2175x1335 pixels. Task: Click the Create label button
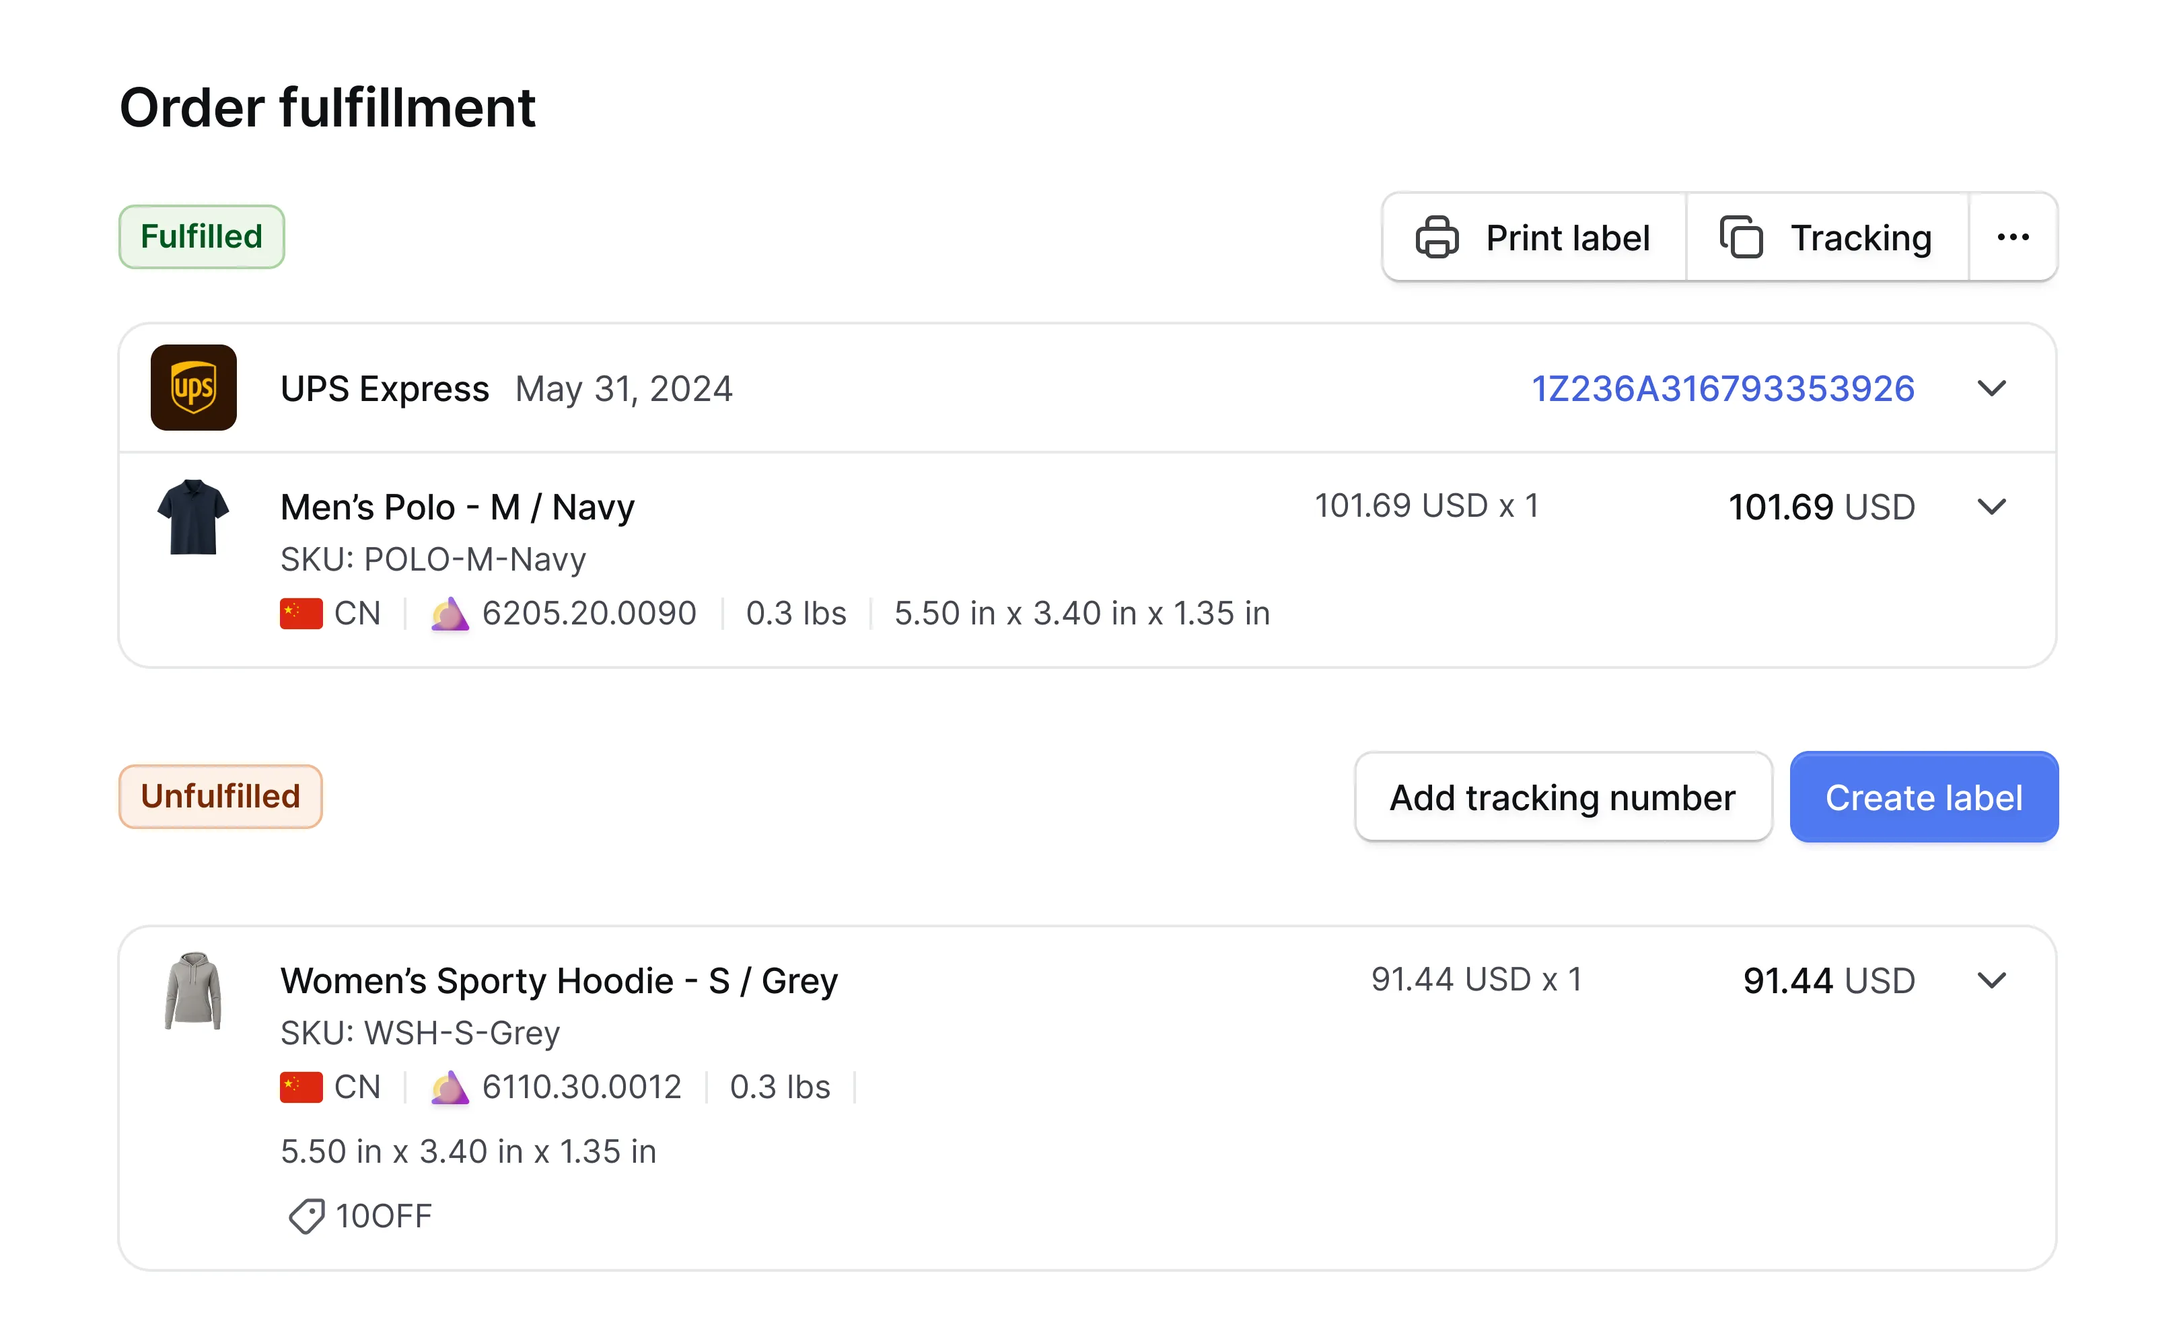point(1923,797)
